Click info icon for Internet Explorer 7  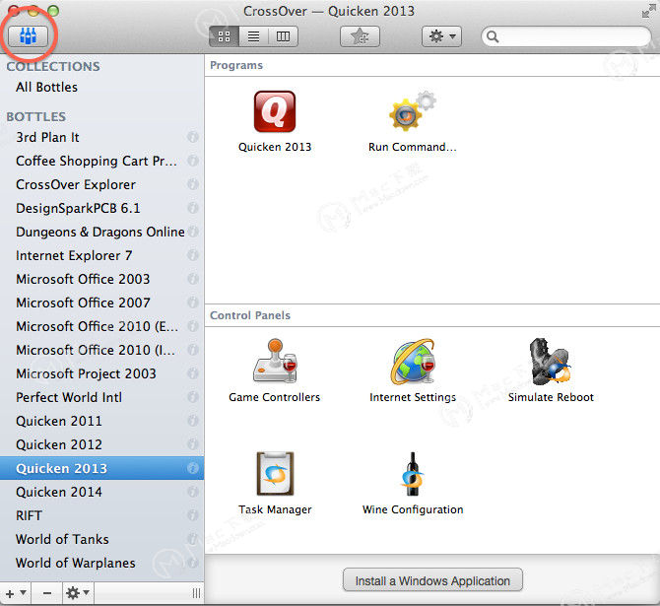coord(193,255)
